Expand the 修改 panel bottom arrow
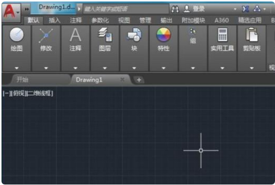This screenshot has height=185, width=275. [x=46, y=68]
